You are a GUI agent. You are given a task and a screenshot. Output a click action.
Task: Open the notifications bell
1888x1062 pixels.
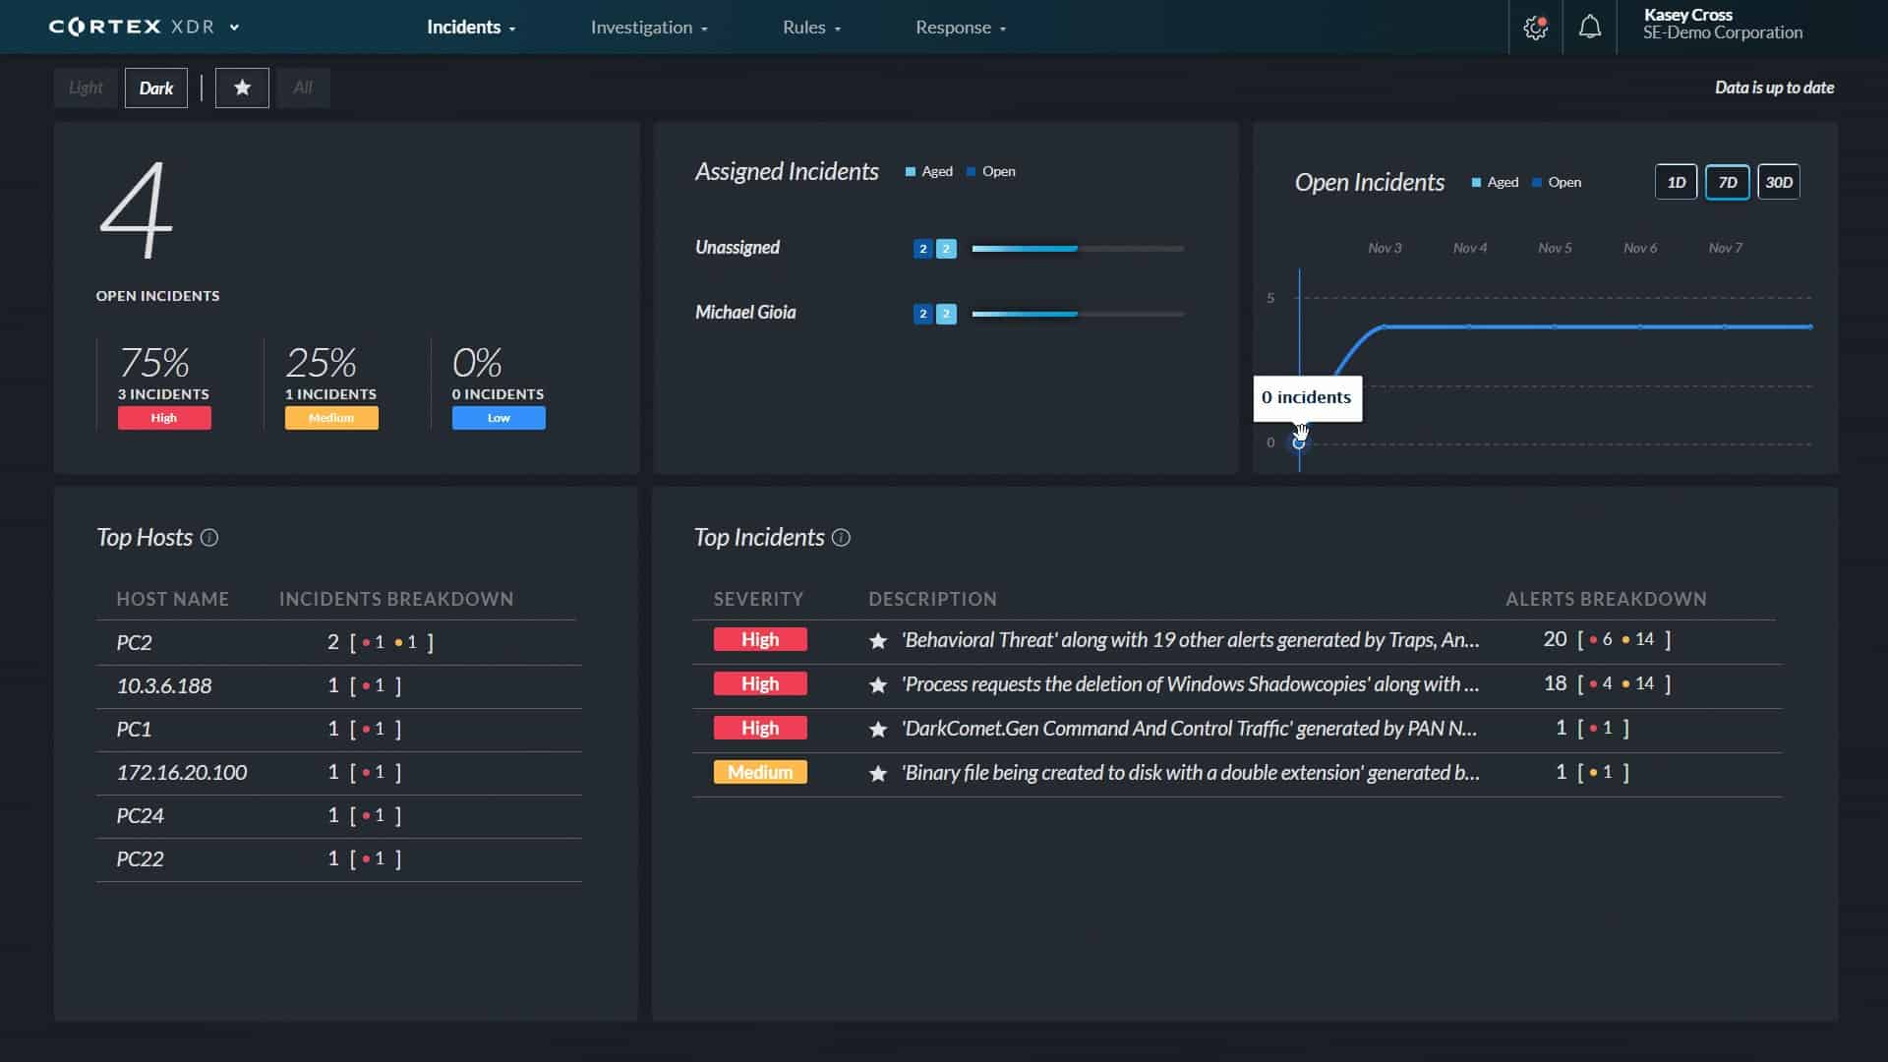1589,28
